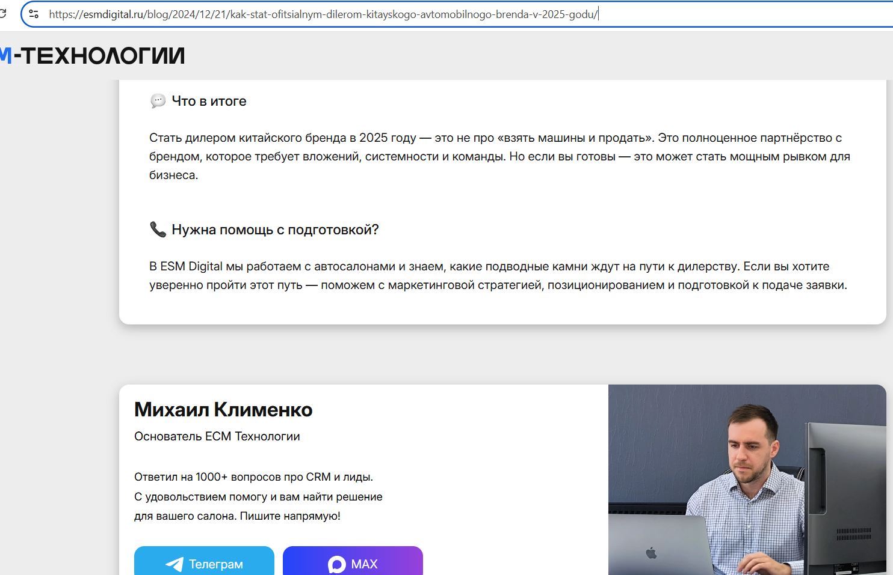
Task: Open the MAX contact button
Action: [353, 564]
